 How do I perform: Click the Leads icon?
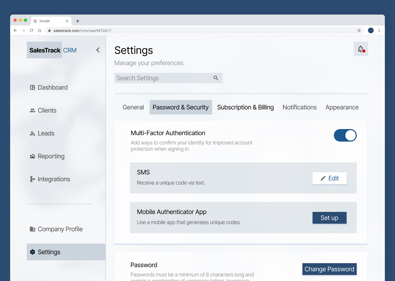click(33, 133)
